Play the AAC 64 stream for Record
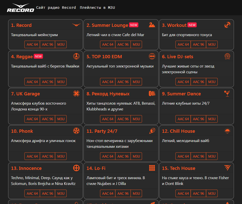 (32, 44)
